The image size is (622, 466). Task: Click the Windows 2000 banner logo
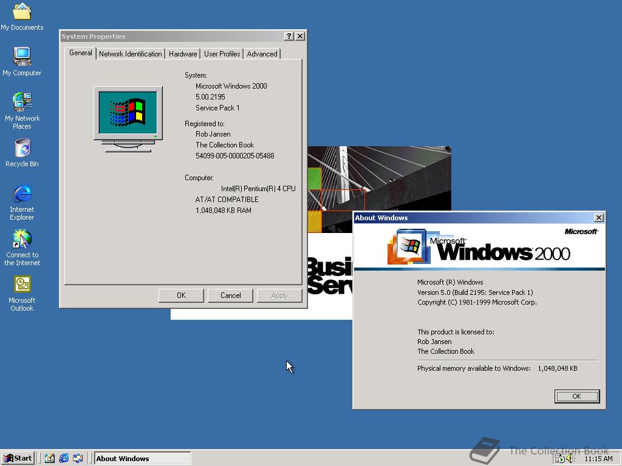coord(479,248)
